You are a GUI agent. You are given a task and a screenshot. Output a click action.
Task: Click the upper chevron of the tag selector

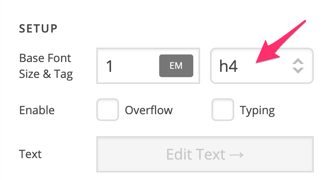[x=298, y=61]
